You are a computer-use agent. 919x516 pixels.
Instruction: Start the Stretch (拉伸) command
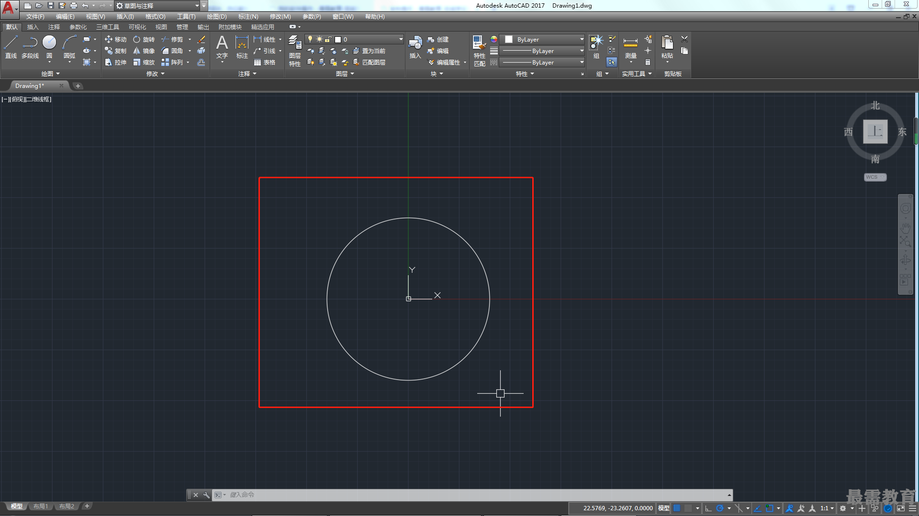(x=115, y=63)
